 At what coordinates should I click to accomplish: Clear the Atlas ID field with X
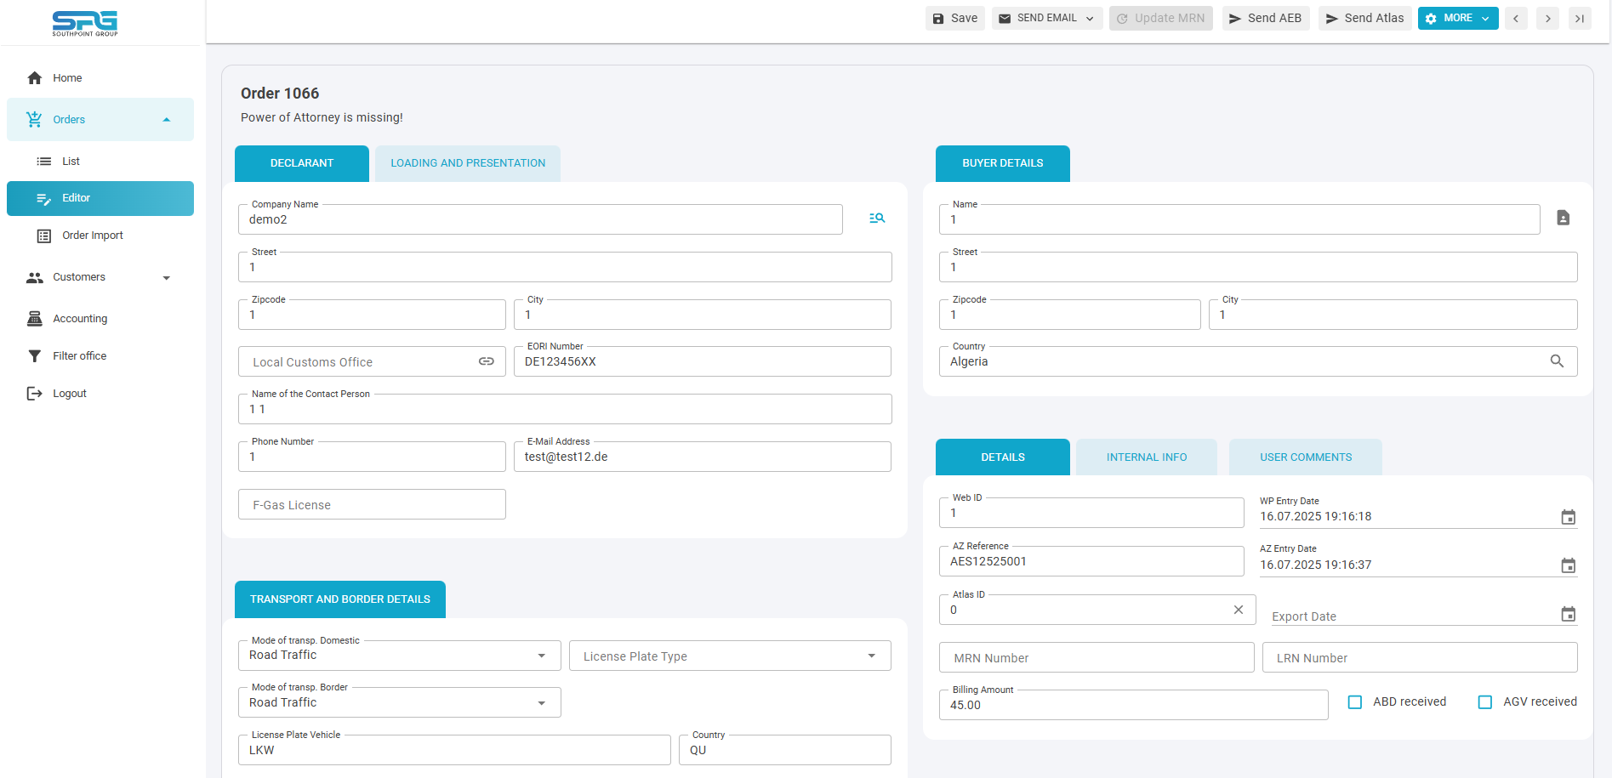pos(1238,610)
